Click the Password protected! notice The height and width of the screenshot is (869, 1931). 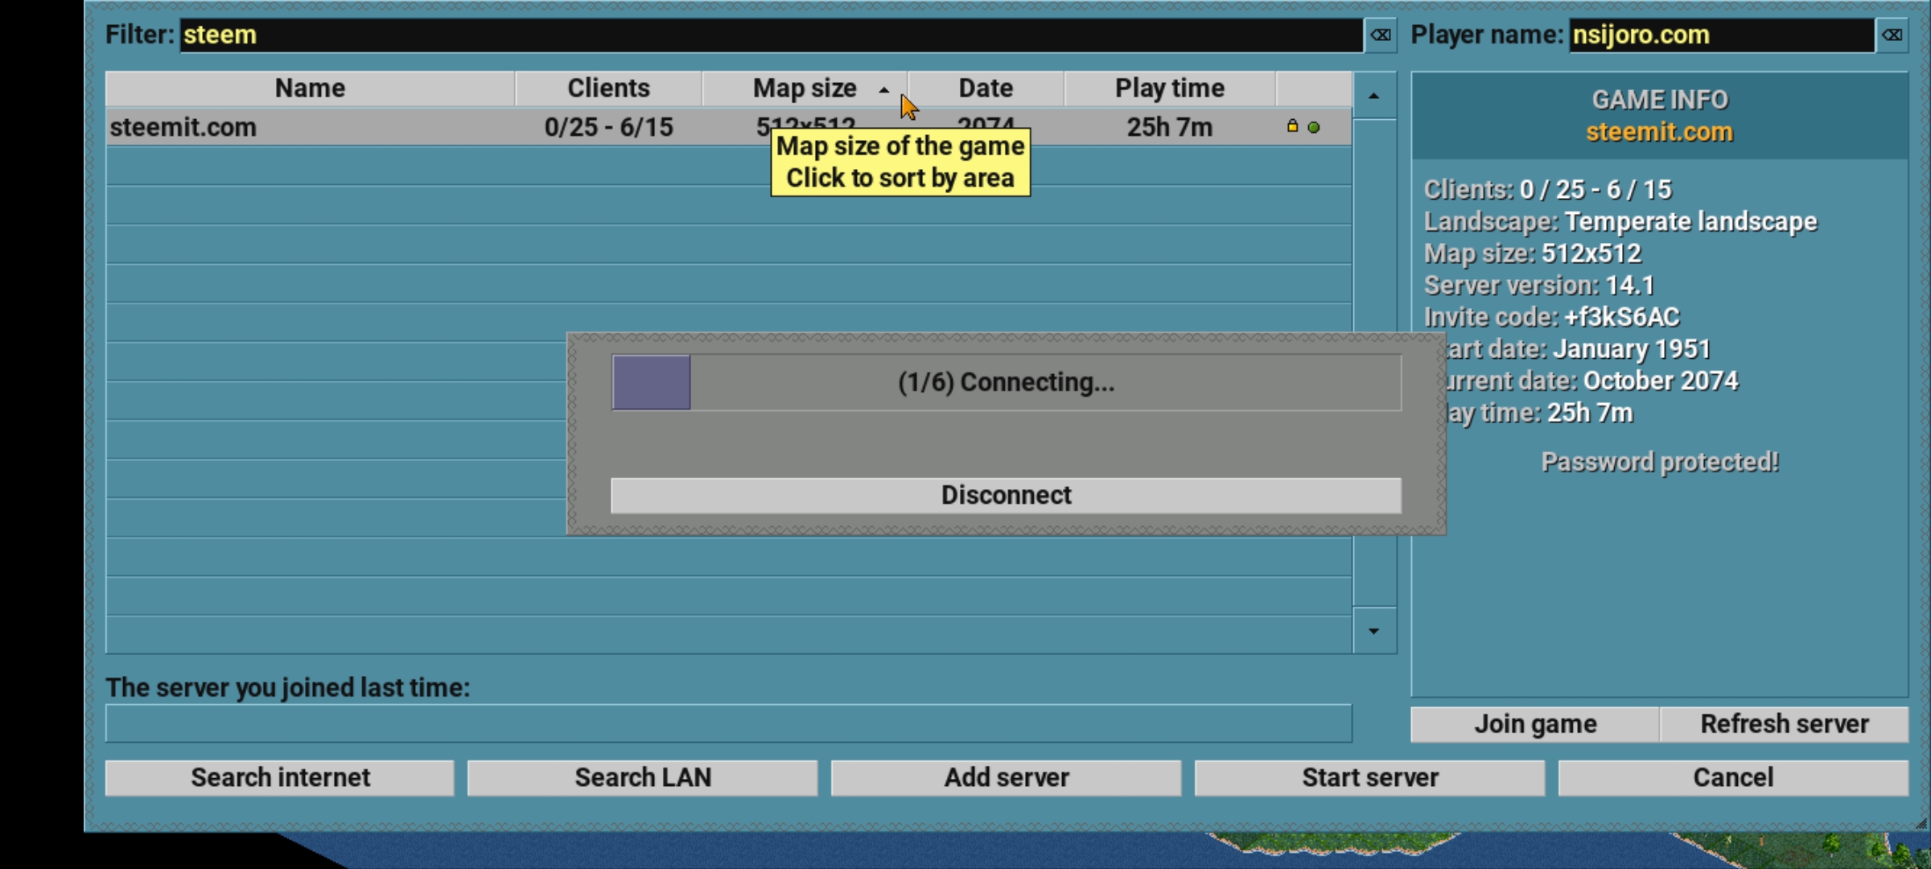(x=1660, y=462)
